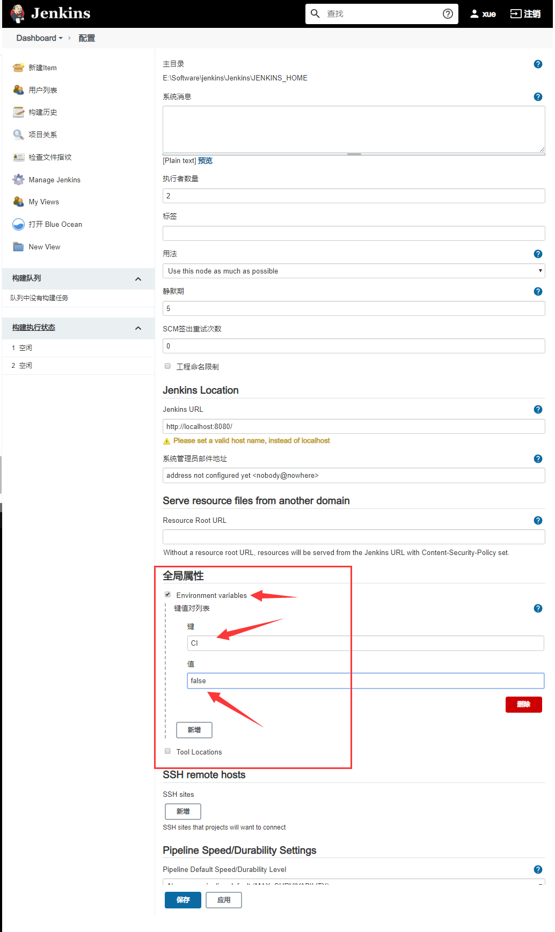Click the Dashboard breadcrumb link
The height and width of the screenshot is (932, 555).
tap(36, 38)
